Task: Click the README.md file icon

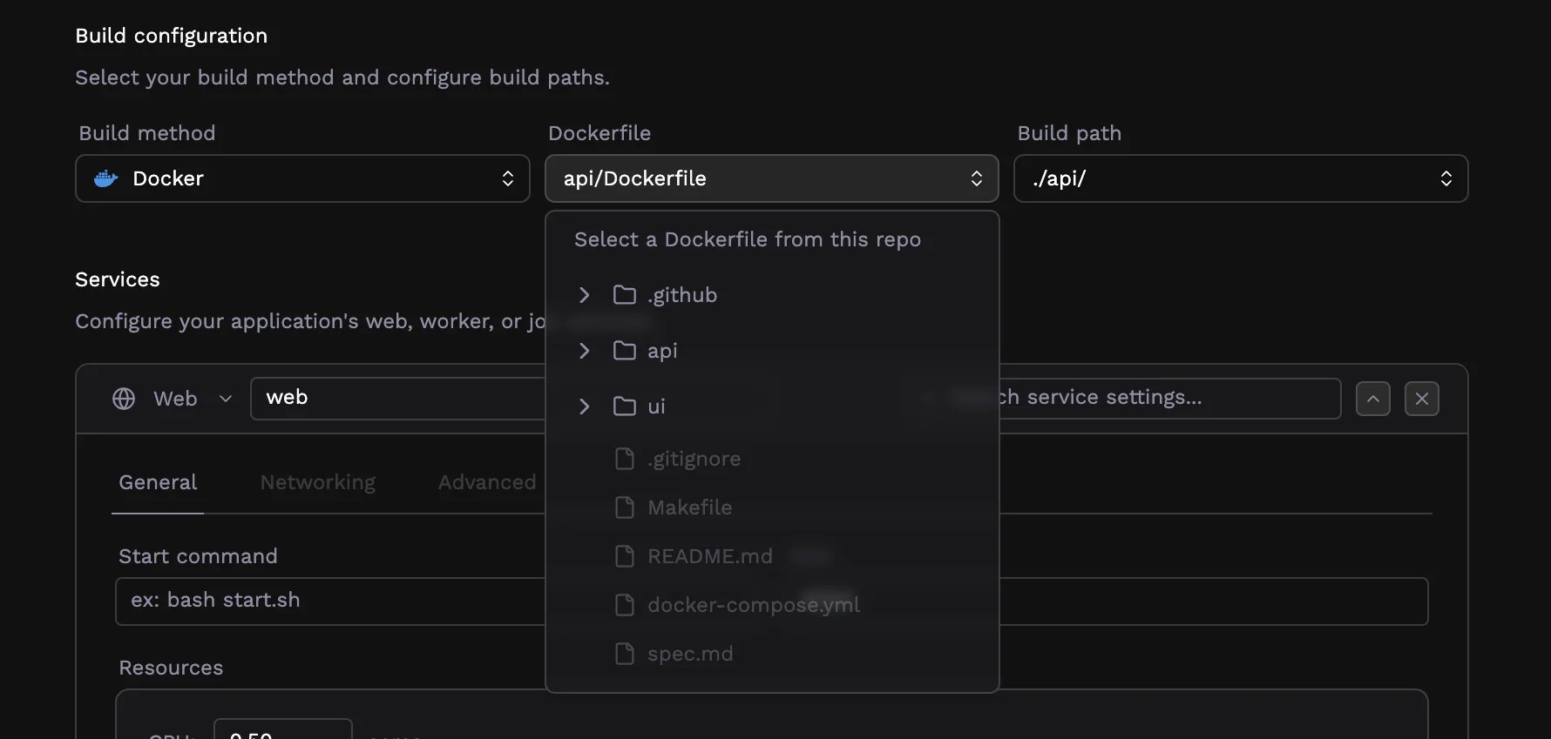Action: [x=625, y=556]
